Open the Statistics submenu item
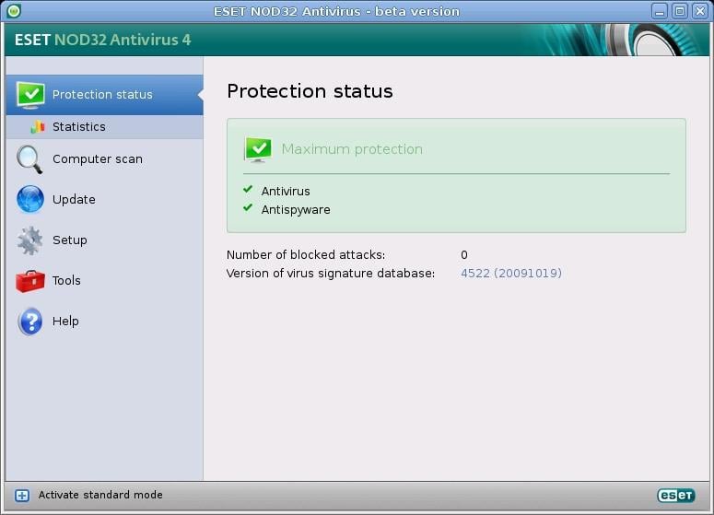This screenshot has width=714, height=515. [x=105, y=126]
